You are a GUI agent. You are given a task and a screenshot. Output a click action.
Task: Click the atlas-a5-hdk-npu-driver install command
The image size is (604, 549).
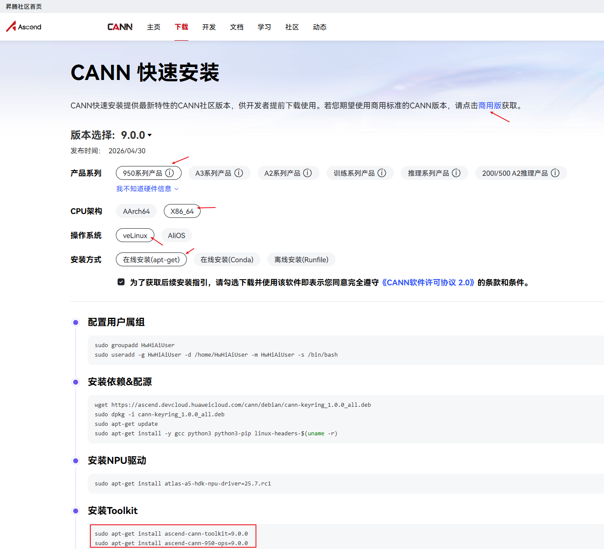click(x=183, y=483)
